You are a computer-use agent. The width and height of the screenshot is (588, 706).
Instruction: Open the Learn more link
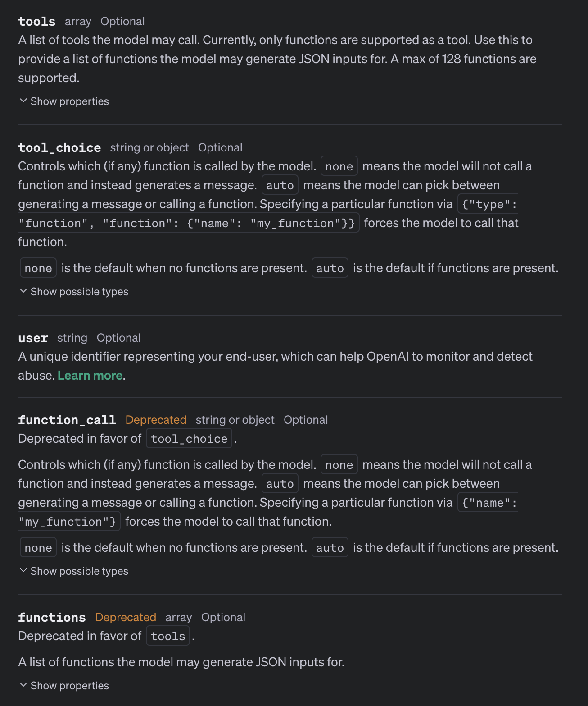click(x=90, y=376)
